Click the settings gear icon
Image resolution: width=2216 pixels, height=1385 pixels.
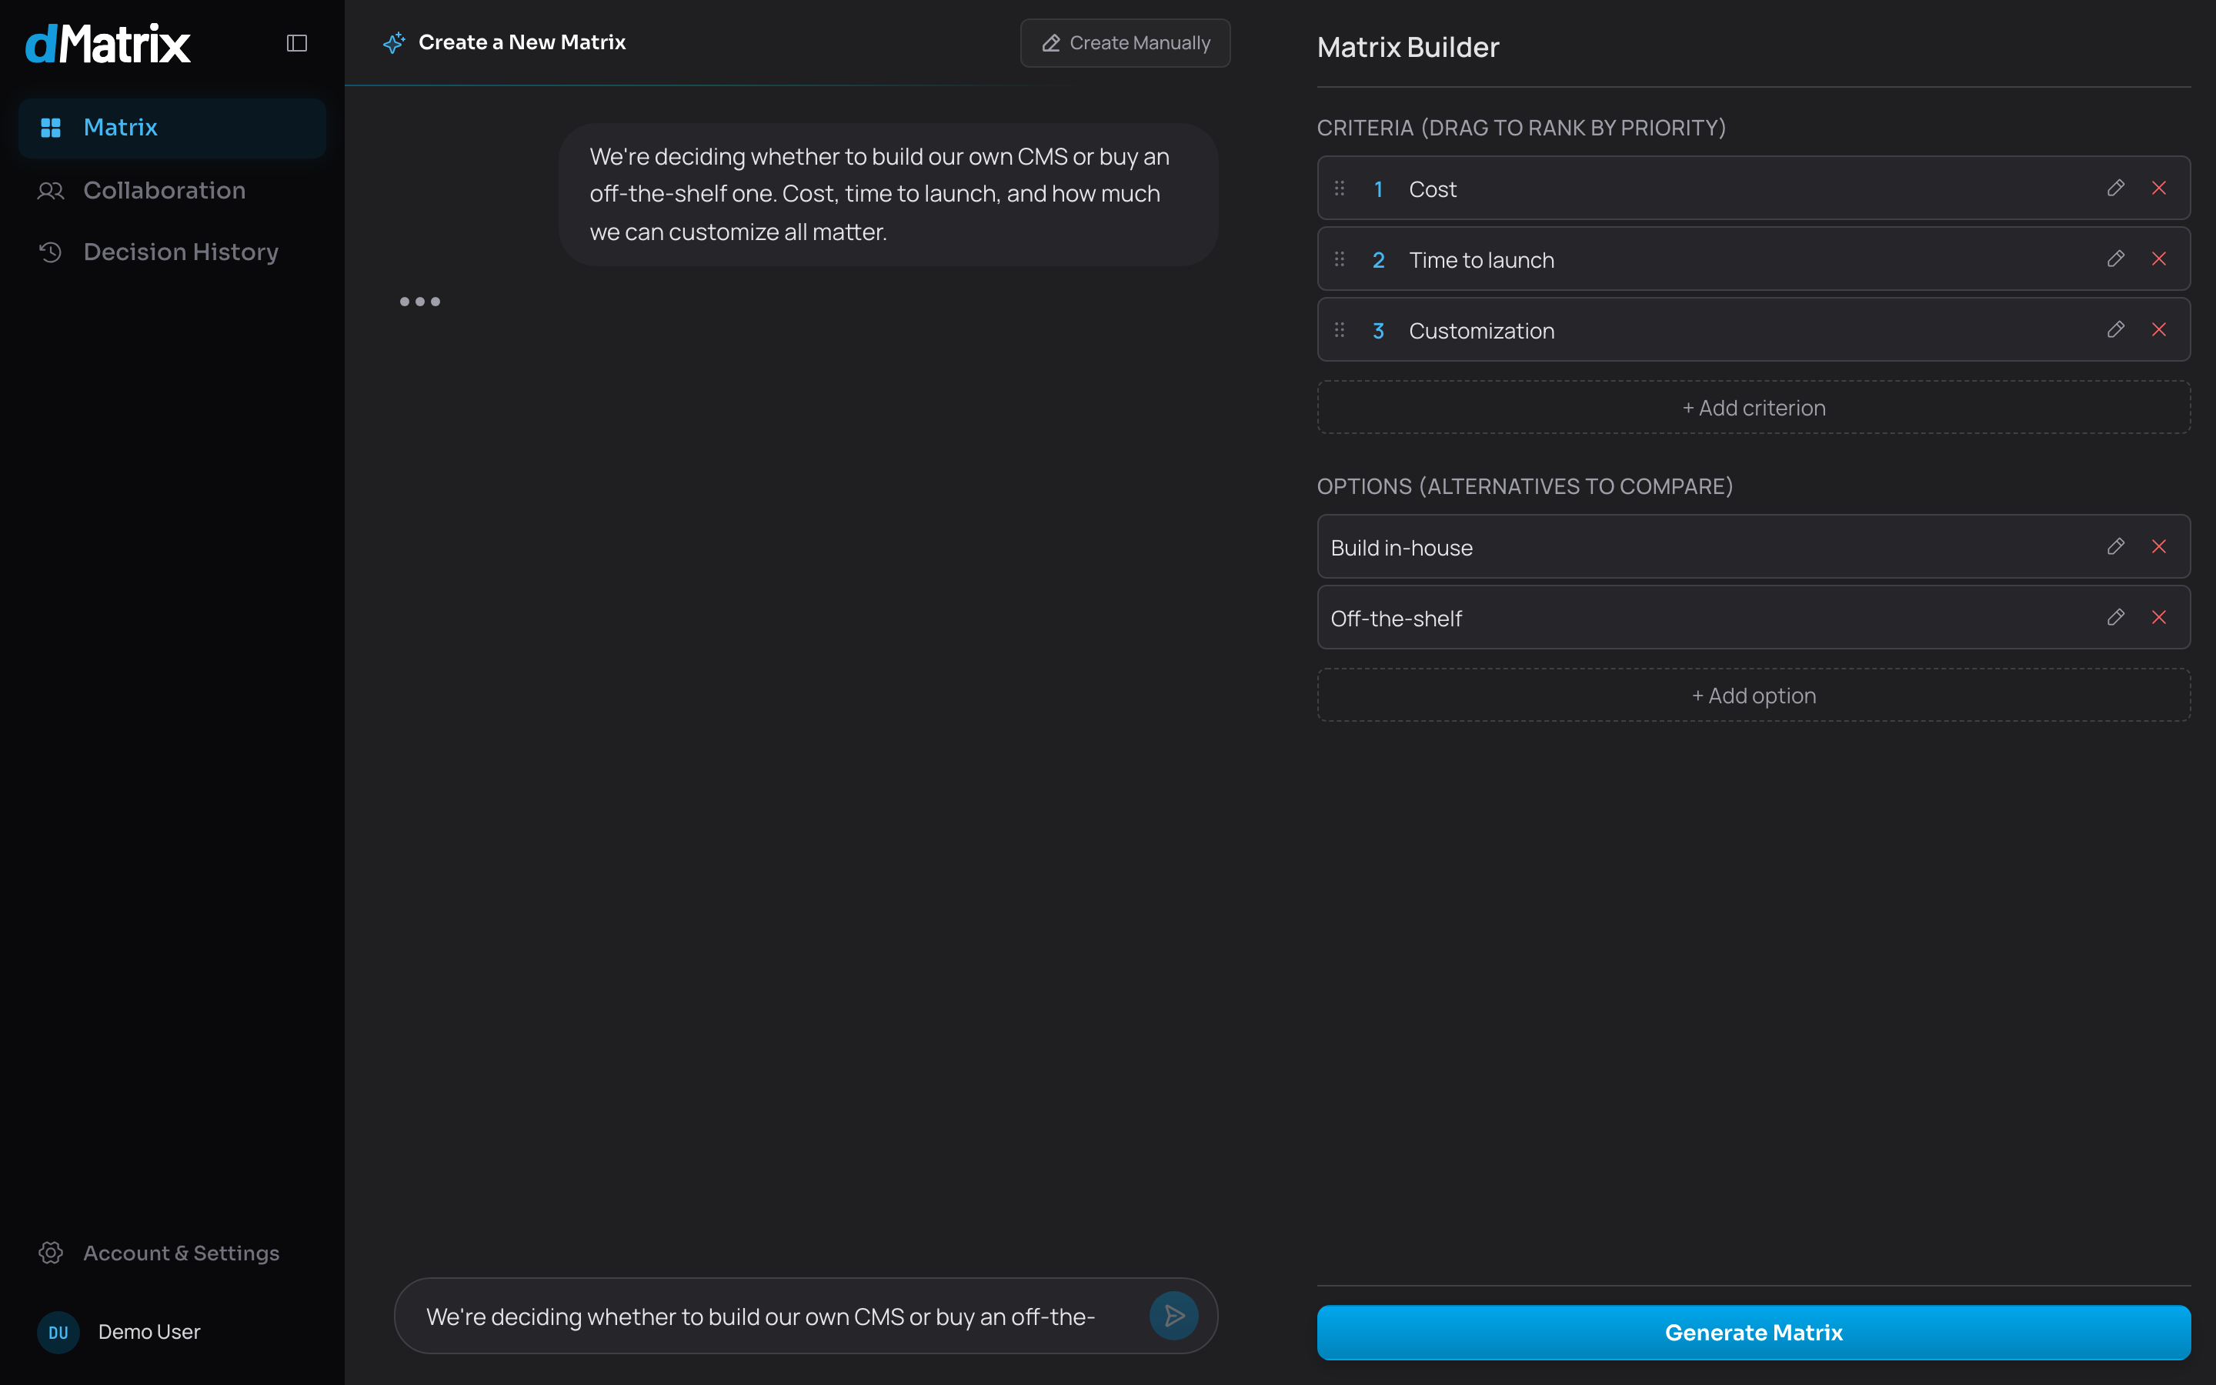(x=50, y=1252)
